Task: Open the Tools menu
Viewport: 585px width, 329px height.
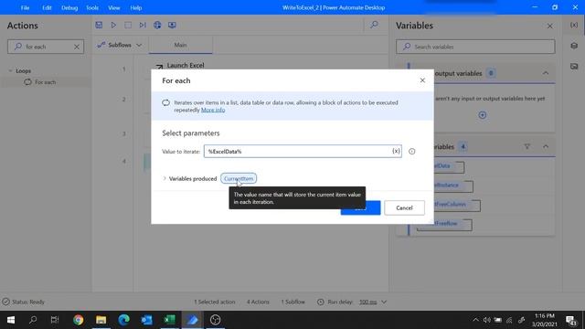Action: click(x=92, y=7)
